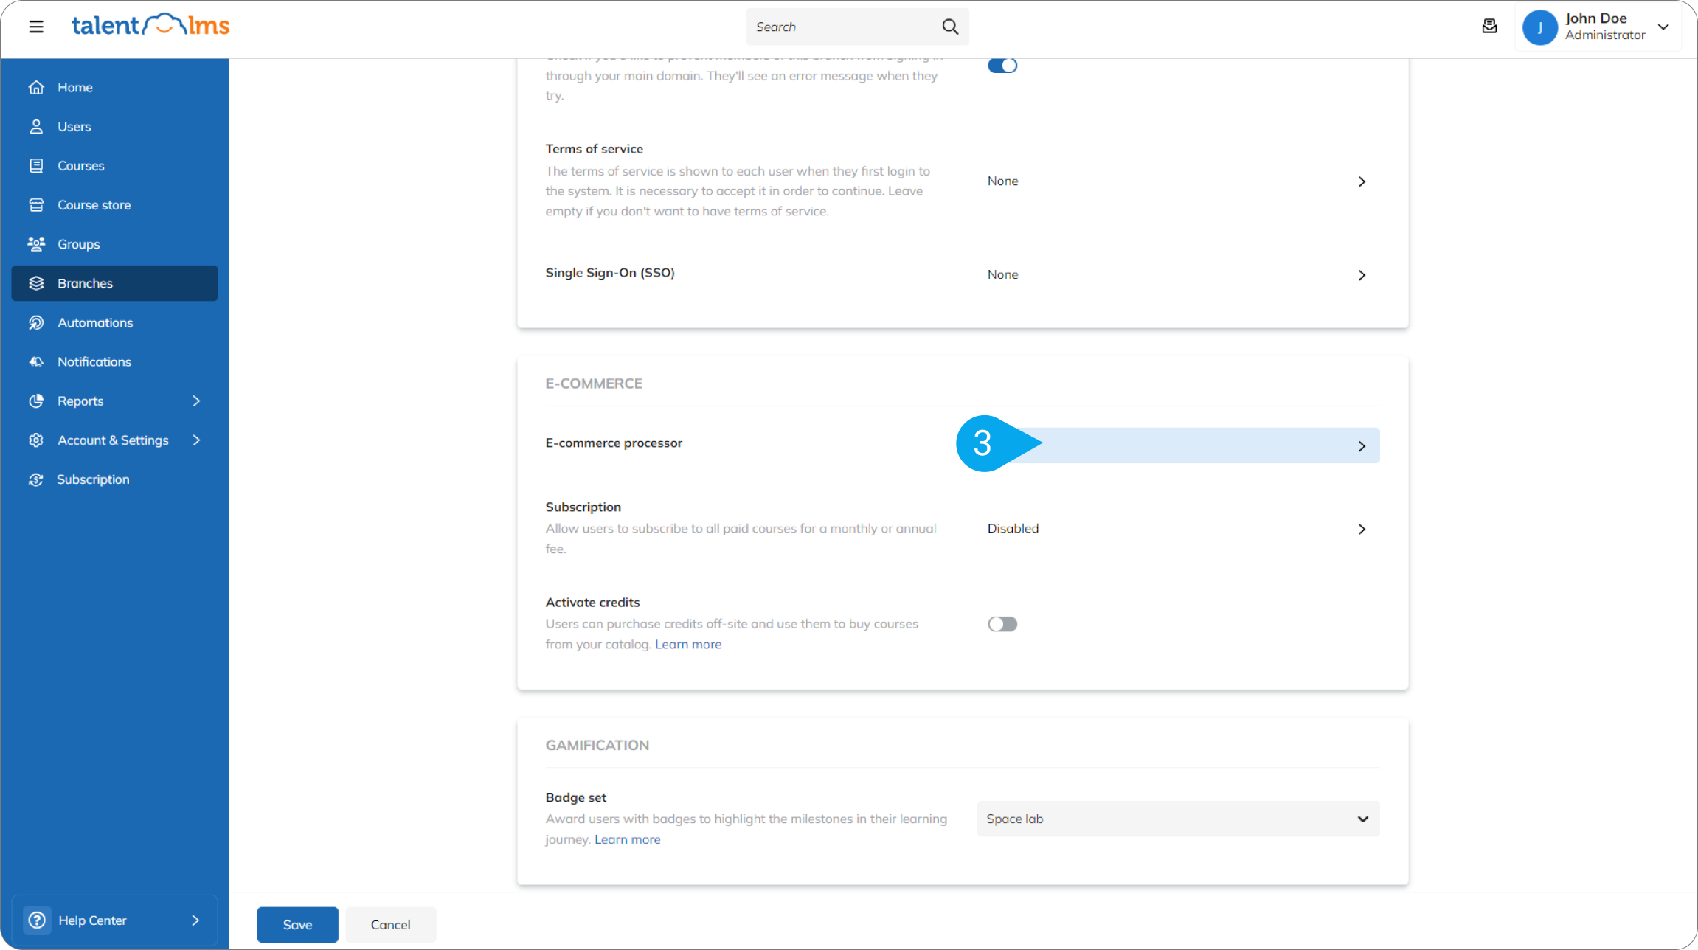Open Course store in sidebar
The height and width of the screenshot is (950, 1698).
pos(114,204)
